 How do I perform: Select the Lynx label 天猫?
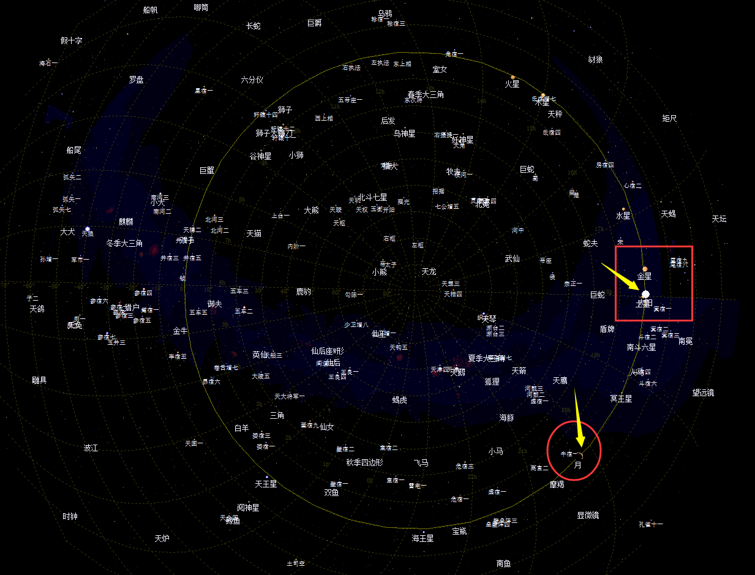254,233
